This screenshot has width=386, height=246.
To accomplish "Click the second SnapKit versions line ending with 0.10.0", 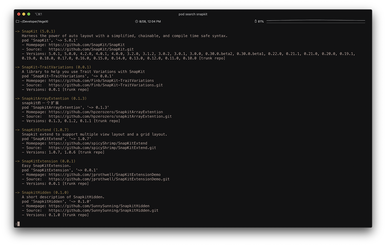I will [123, 58].
